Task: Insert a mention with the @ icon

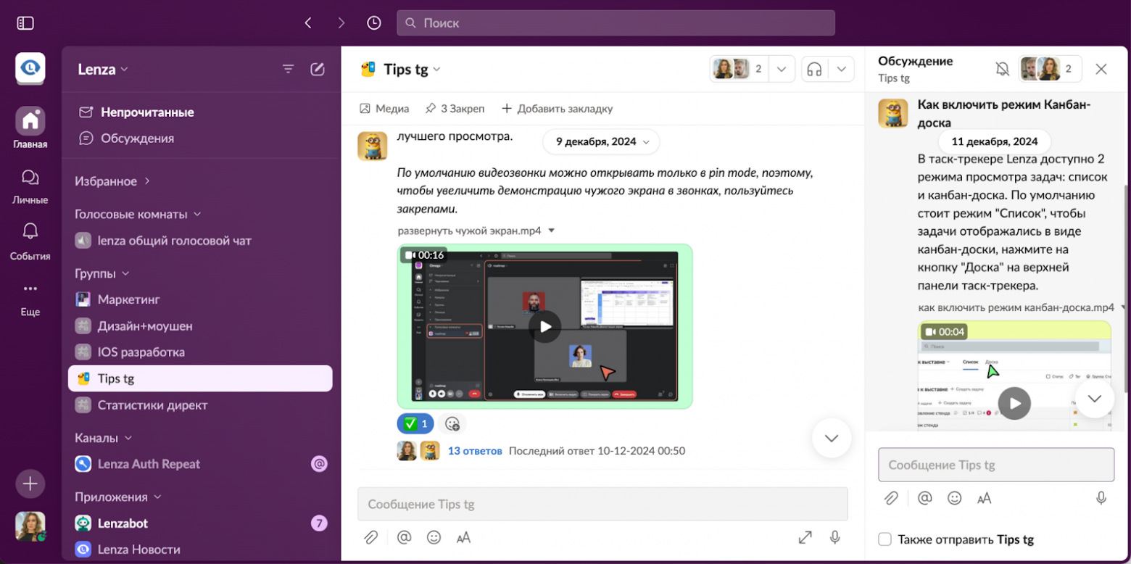Action: (x=403, y=537)
